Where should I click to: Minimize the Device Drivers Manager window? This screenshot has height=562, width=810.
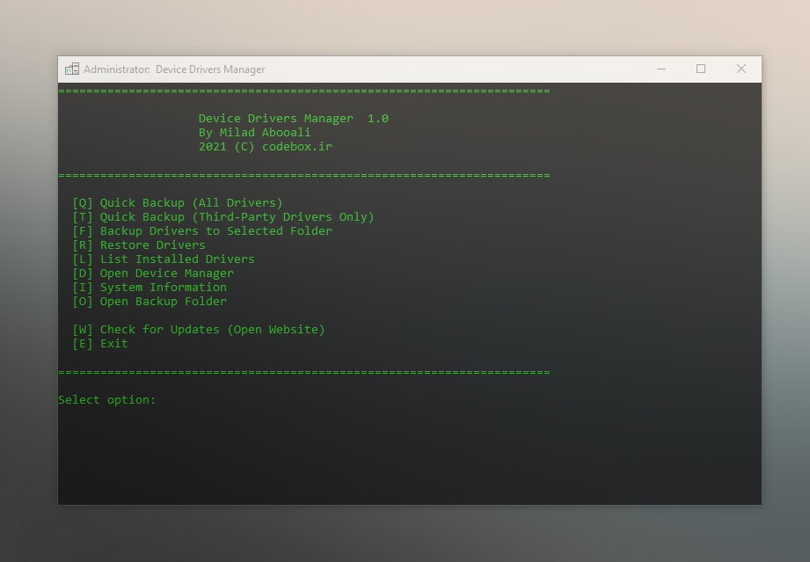(660, 69)
